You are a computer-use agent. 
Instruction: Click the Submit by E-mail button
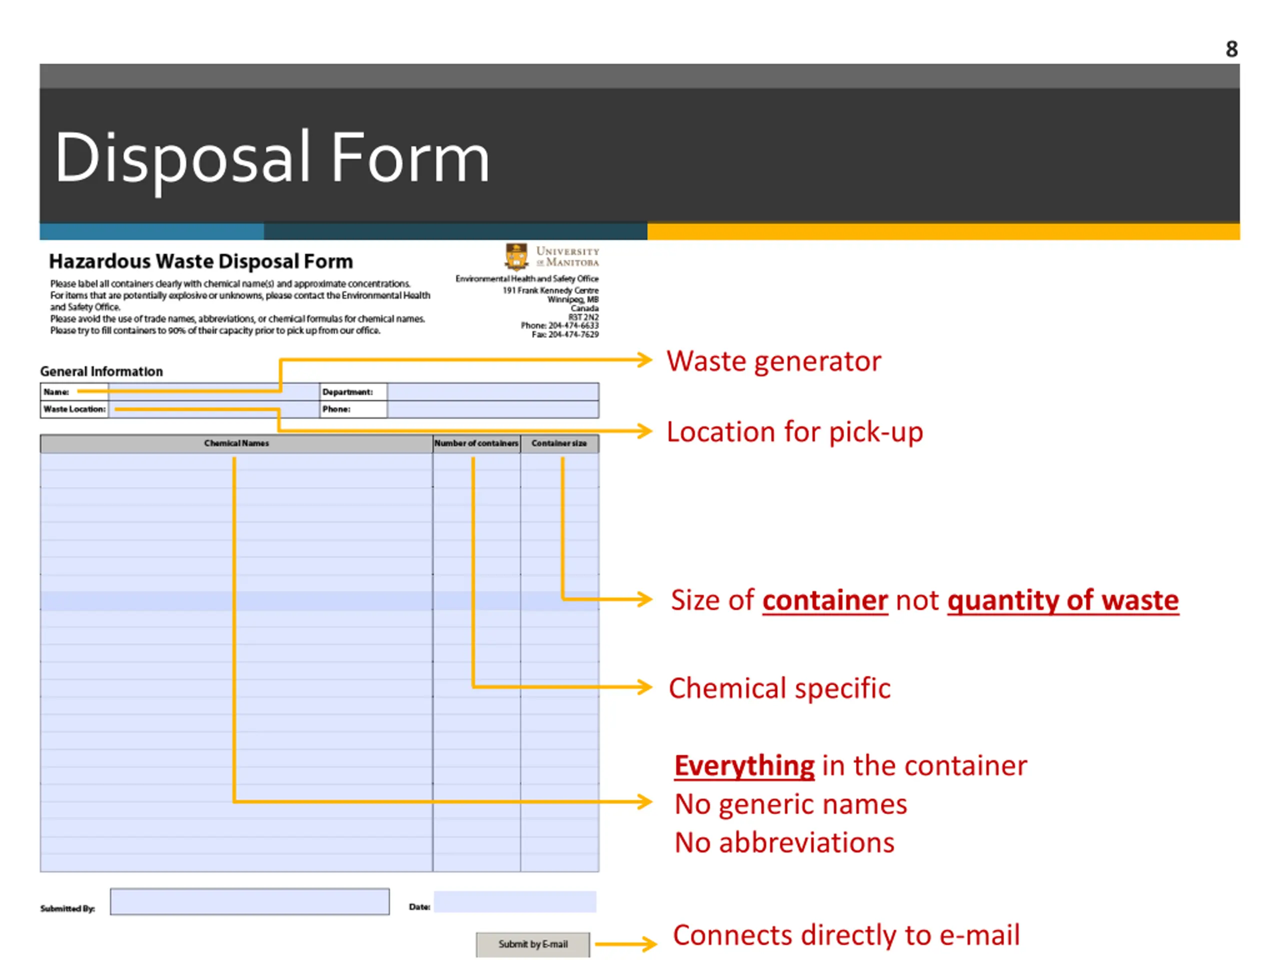coord(532,944)
